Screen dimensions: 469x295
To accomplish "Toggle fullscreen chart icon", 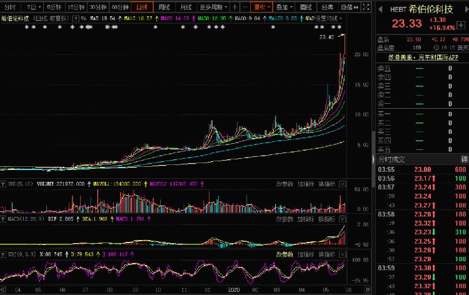I will [366, 7].
